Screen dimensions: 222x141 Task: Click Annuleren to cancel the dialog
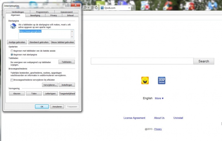57,107
